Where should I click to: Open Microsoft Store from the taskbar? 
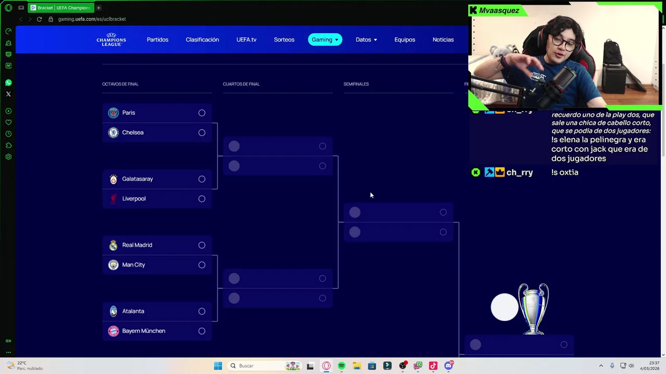coord(372,366)
